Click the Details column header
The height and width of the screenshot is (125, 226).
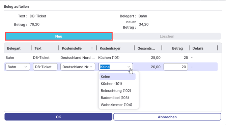pyautogui.click(x=198, y=48)
